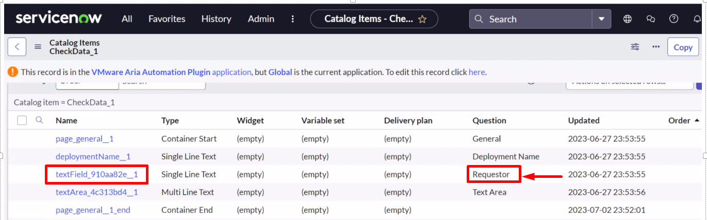
Task: Open the All menu
Action: [x=127, y=19]
